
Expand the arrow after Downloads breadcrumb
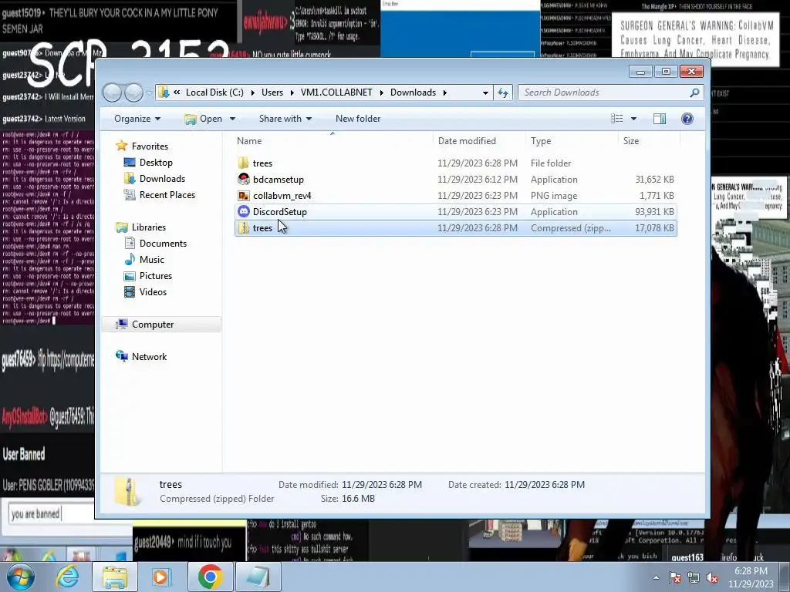pos(445,92)
